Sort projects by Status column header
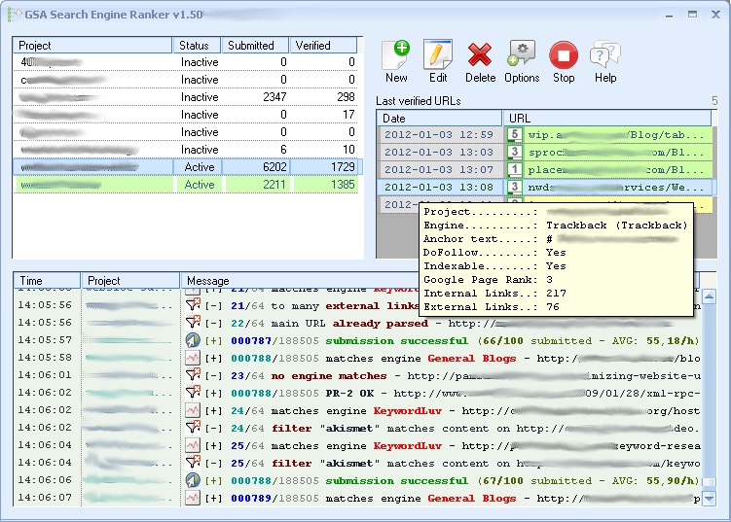The width and height of the screenshot is (731, 522). pos(196,46)
